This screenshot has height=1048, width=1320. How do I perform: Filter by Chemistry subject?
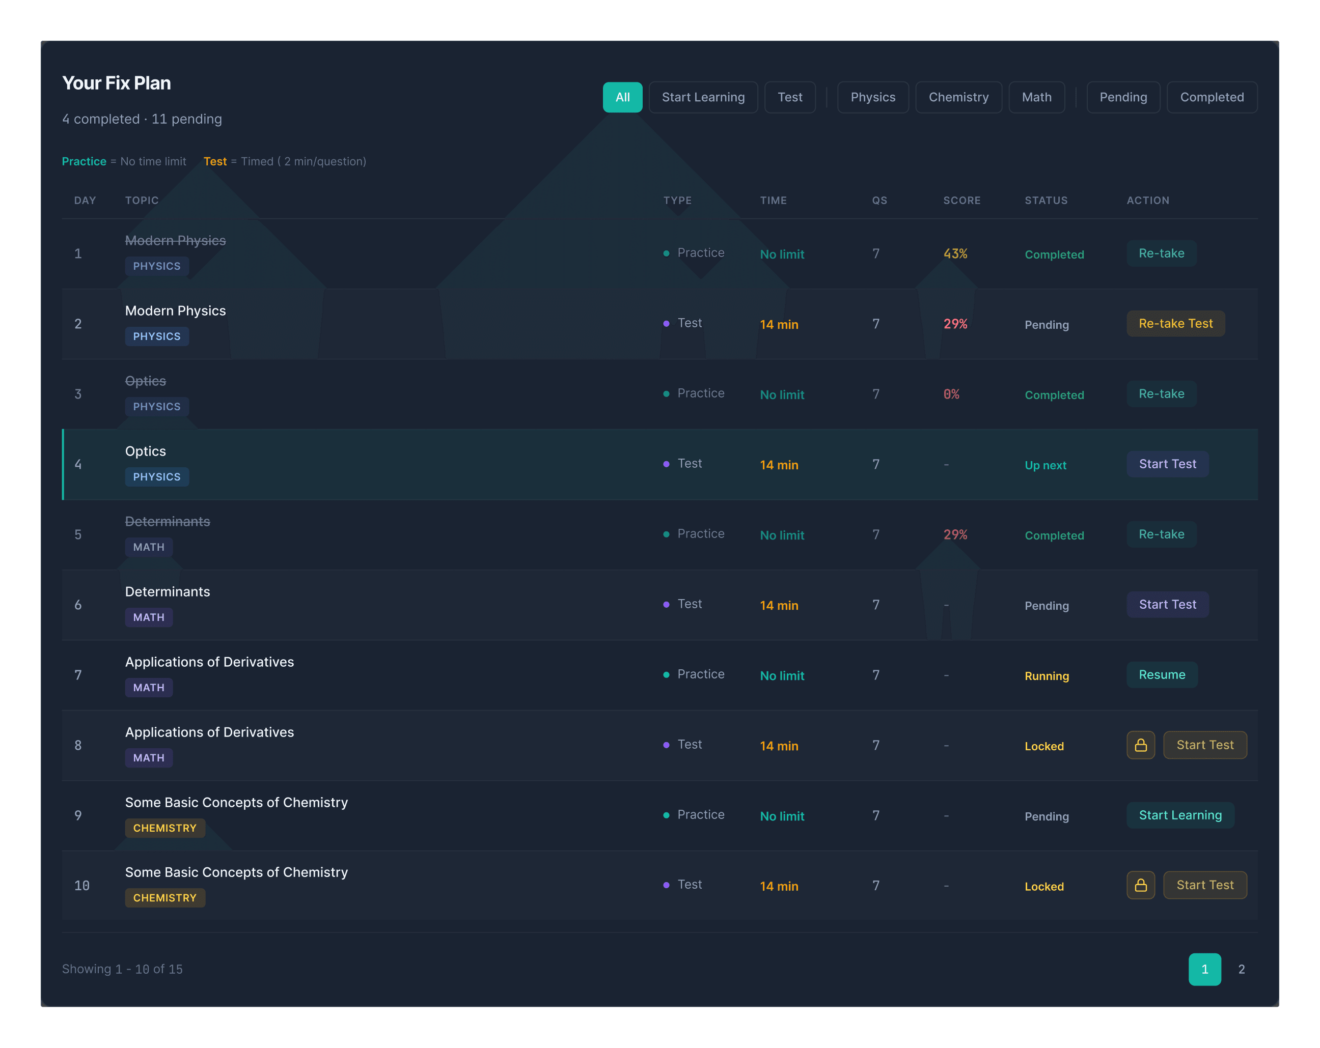(958, 97)
